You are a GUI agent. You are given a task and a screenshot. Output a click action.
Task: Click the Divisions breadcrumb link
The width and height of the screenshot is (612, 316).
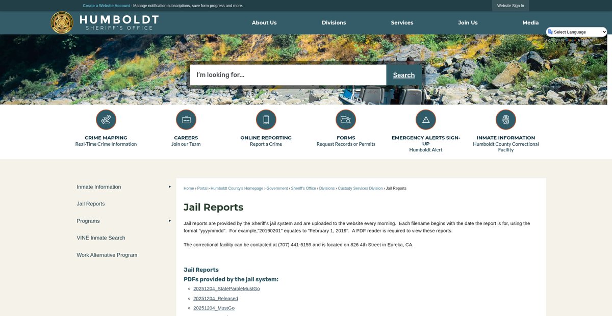tap(327, 189)
